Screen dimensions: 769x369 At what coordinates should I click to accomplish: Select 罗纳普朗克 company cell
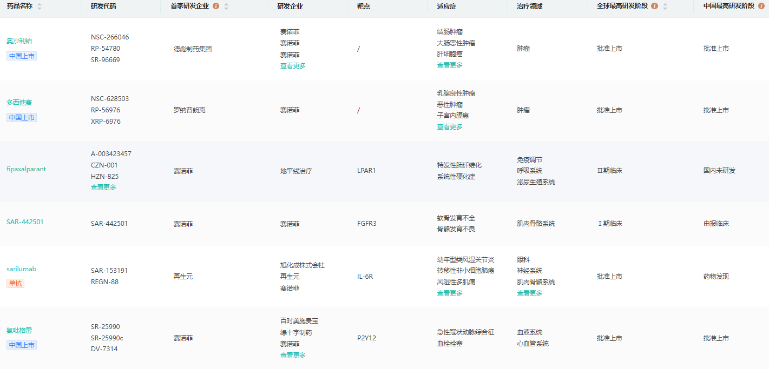(x=189, y=110)
